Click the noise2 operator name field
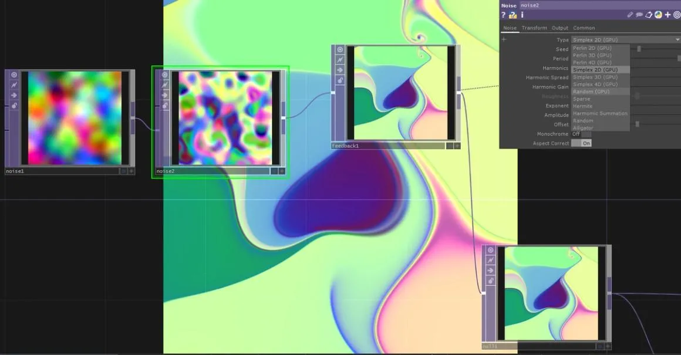Image resolution: width=681 pixels, height=355 pixels. [600, 5]
